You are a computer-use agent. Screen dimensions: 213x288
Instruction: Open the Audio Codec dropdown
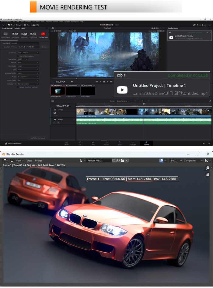click(x=28, y=80)
